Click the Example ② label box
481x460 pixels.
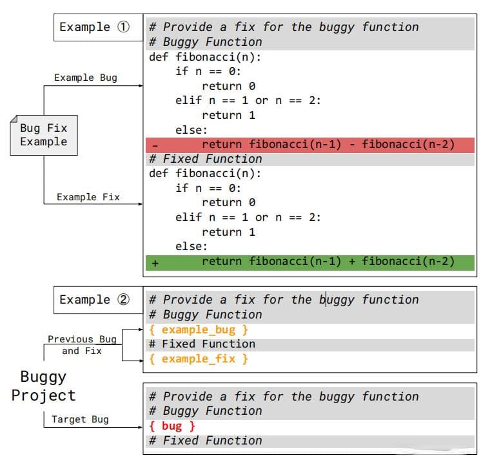click(x=98, y=300)
